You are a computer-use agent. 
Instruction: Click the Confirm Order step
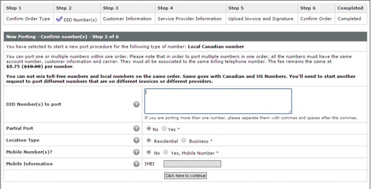point(316,19)
